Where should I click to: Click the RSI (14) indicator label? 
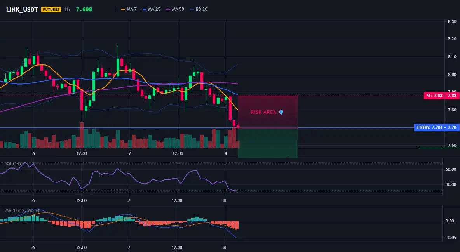tap(13, 163)
